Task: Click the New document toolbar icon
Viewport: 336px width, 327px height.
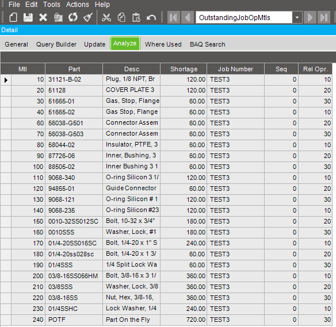Action: (13, 17)
